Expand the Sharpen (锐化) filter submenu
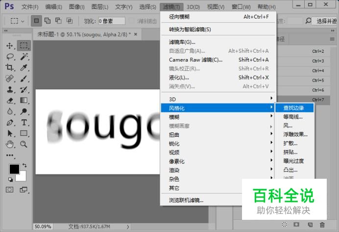 point(218,144)
